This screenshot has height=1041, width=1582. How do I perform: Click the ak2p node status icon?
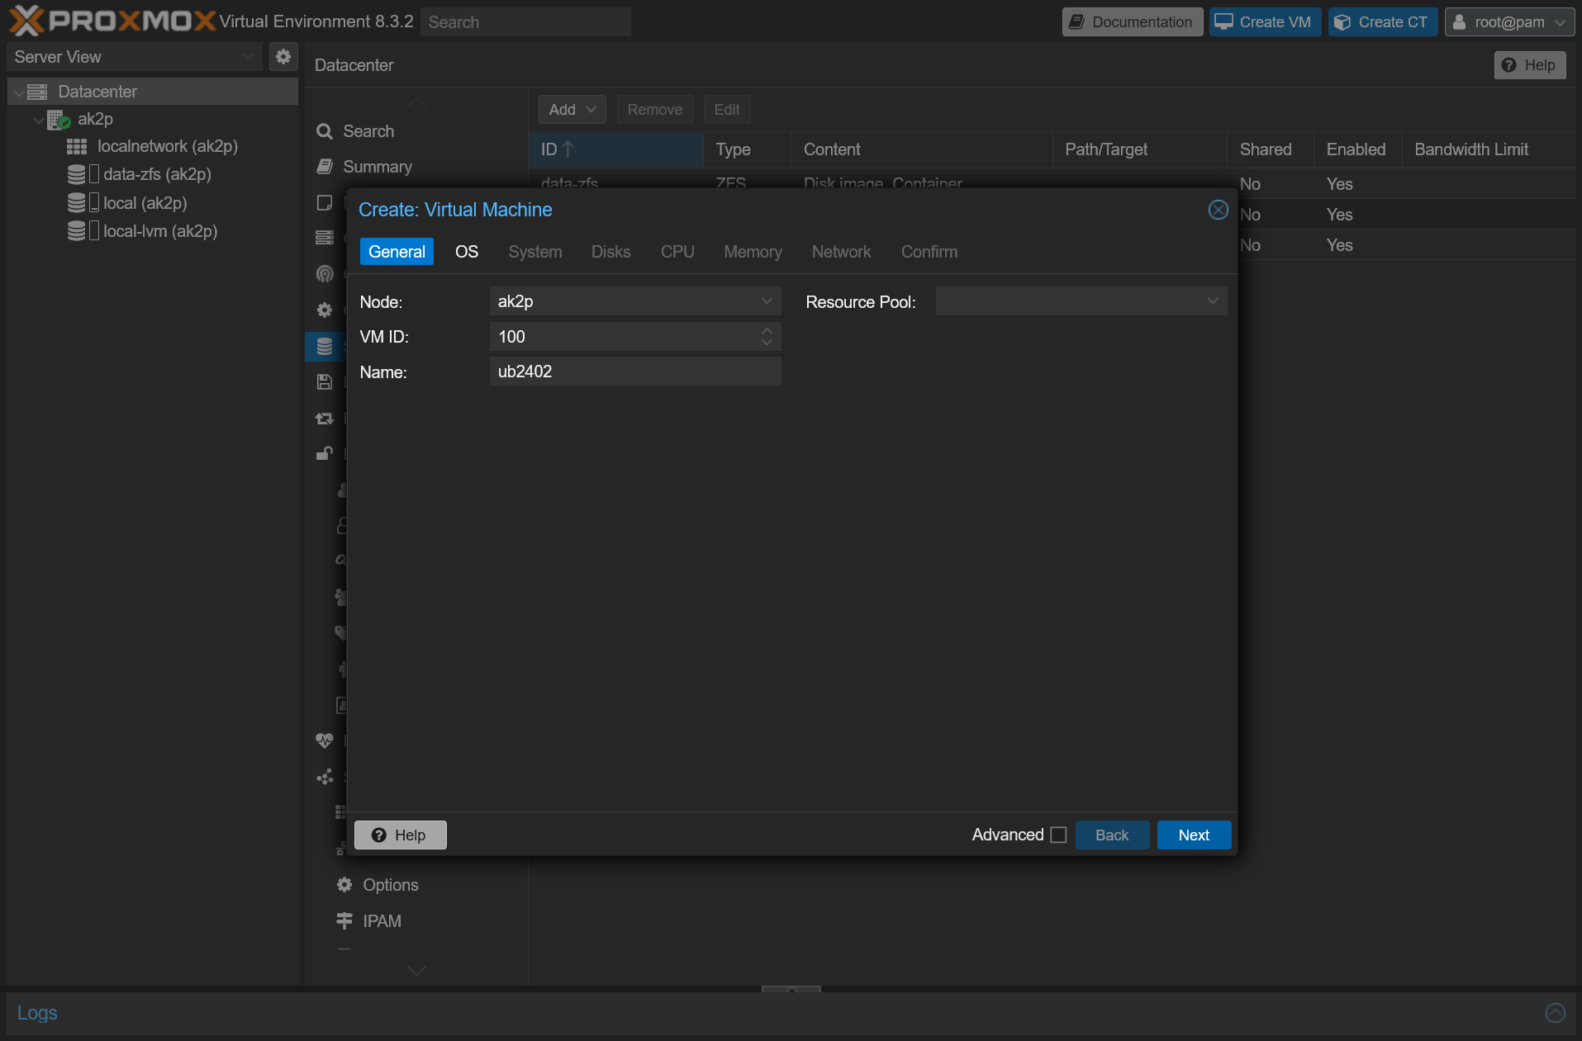tap(59, 120)
